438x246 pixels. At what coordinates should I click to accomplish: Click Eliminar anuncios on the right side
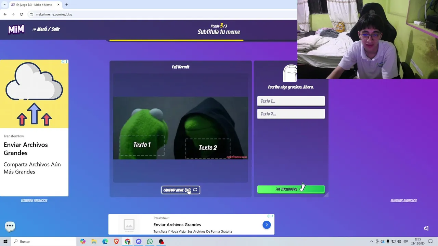click(x=403, y=201)
